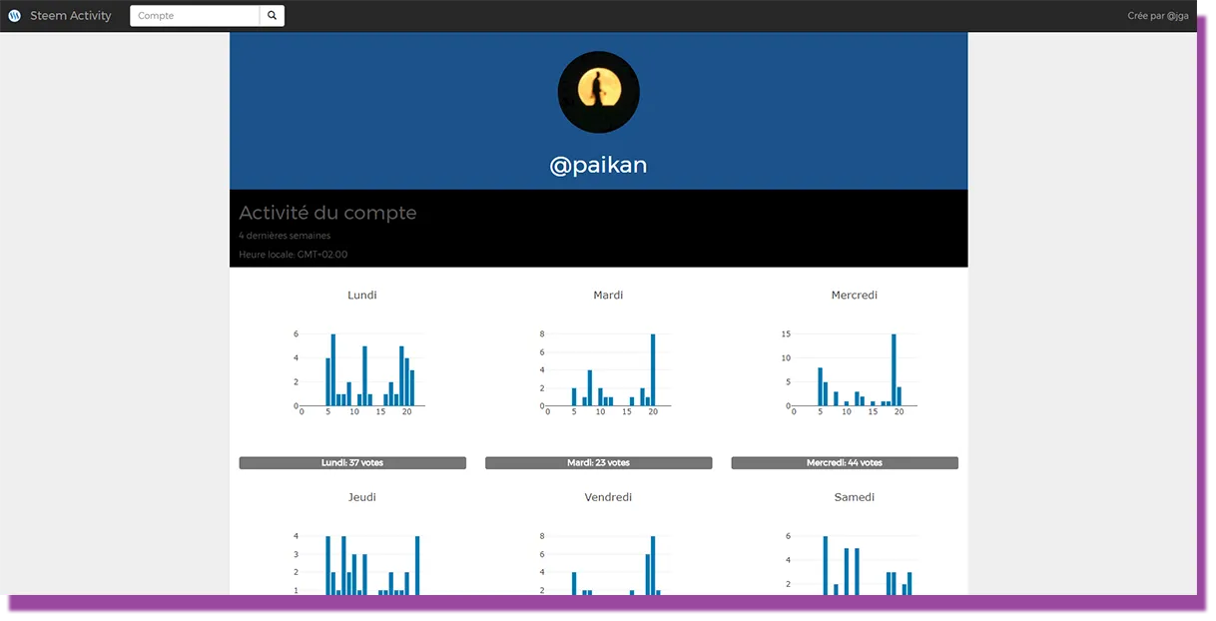Click the Steem logo icon in the navbar
This screenshot has height=621, width=1216.
(x=14, y=16)
